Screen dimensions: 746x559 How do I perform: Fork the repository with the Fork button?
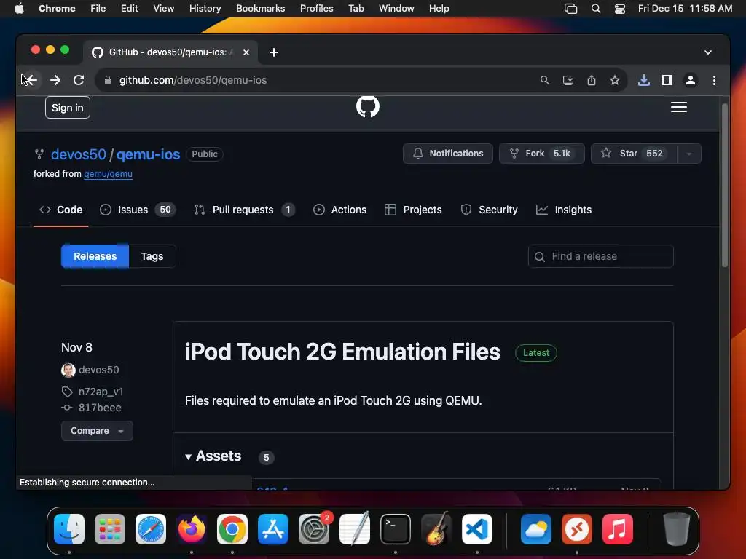click(x=541, y=154)
